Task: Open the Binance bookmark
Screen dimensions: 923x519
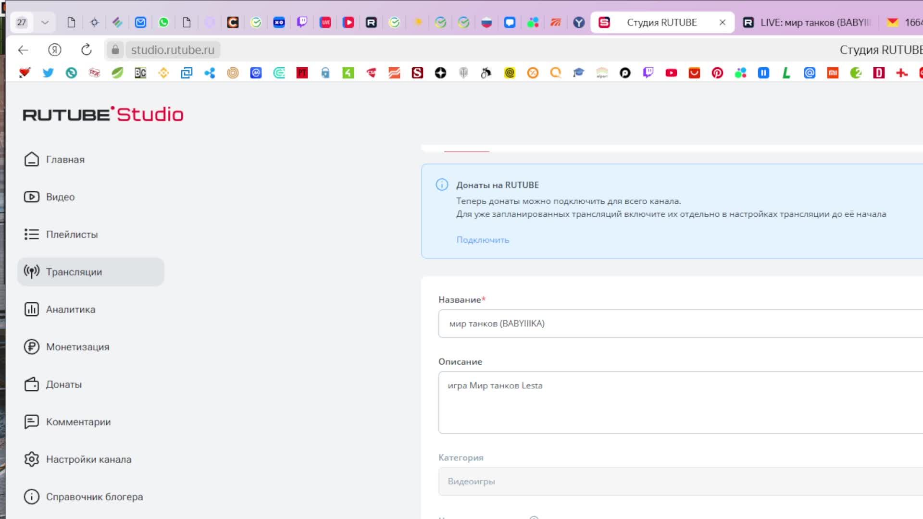Action: pyautogui.click(x=163, y=73)
